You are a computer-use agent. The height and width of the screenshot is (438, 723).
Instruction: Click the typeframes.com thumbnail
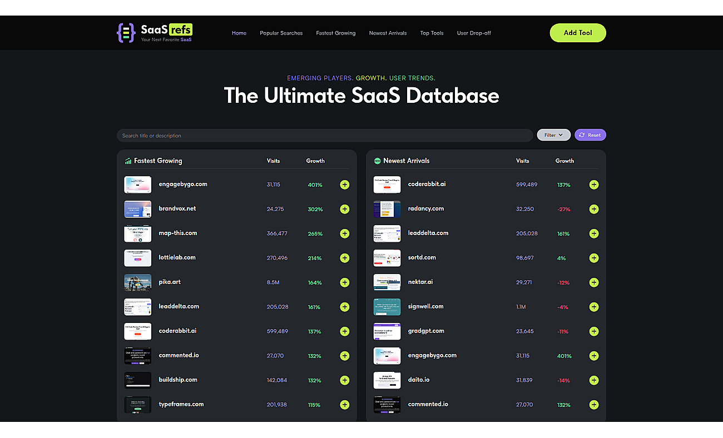[x=137, y=405]
